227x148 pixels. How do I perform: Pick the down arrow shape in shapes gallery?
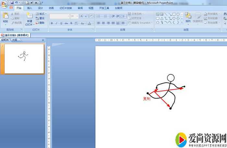tap(178, 19)
